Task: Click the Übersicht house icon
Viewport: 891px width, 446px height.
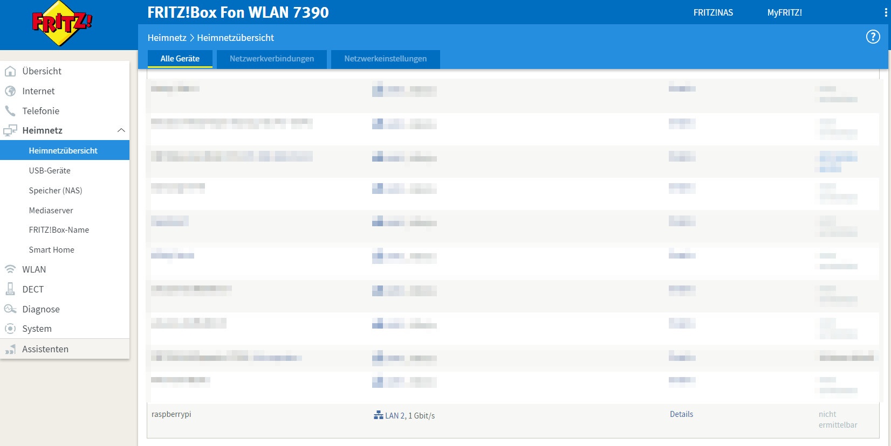Action: (x=10, y=71)
